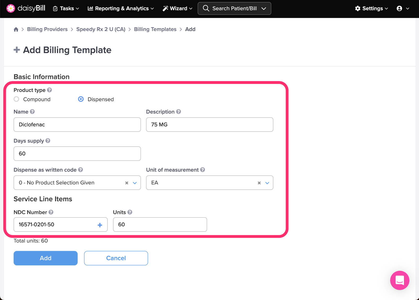The height and width of the screenshot is (300, 419).
Task: Click the Total units: 60 text
Action: point(31,241)
